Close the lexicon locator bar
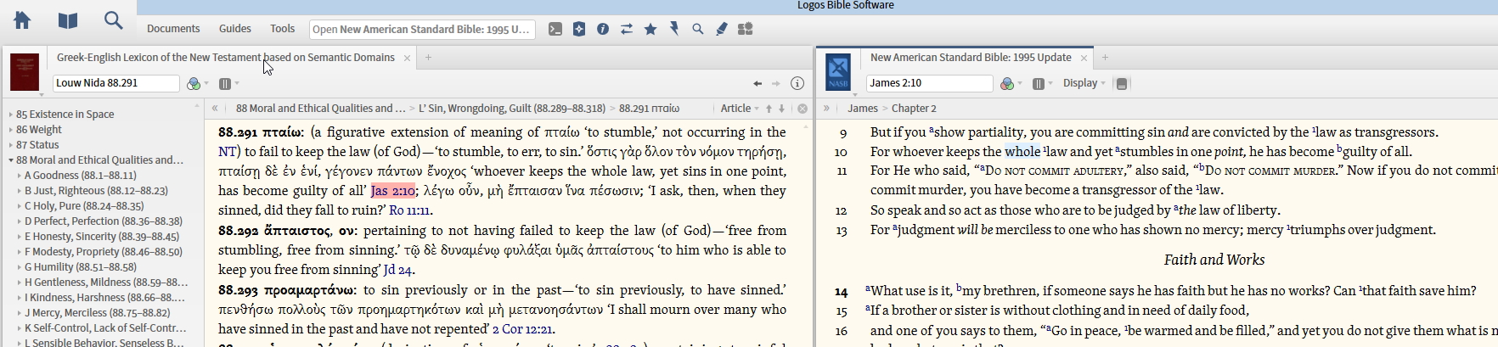 click(802, 109)
